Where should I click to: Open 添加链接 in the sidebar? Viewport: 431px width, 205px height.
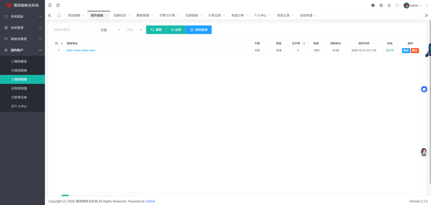(x=22, y=70)
